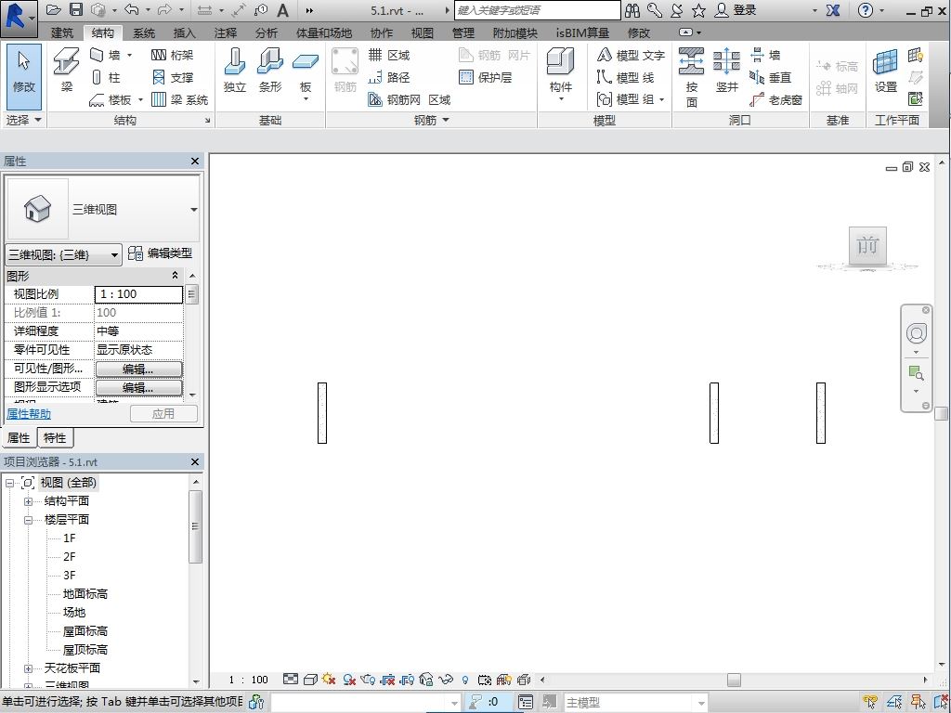The width and height of the screenshot is (951, 713).
Task: Select Model Line (模型 线) tool
Action: point(625,78)
